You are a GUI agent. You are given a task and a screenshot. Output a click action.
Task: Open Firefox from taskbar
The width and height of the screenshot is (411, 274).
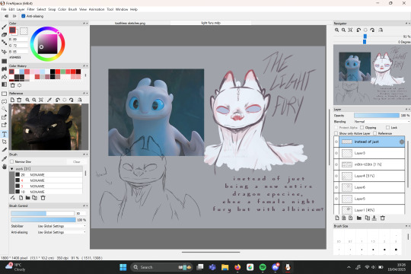(x=237, y=267)
